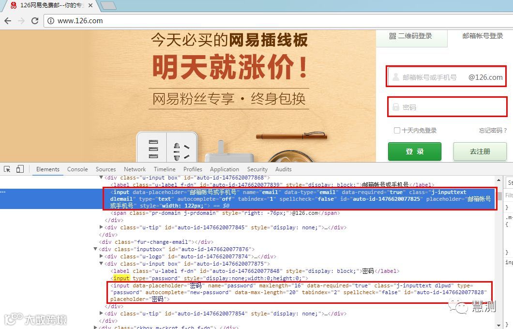
Task: Switch to the Elements panel
Action: (x=48, y=169)
